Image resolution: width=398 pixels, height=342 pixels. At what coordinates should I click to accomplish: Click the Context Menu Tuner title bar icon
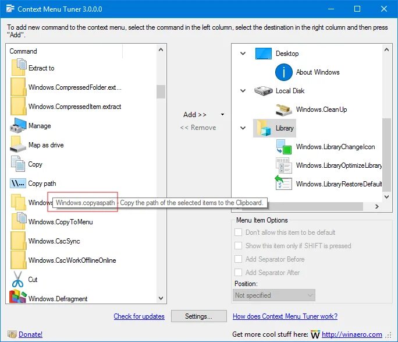(10, 9)
